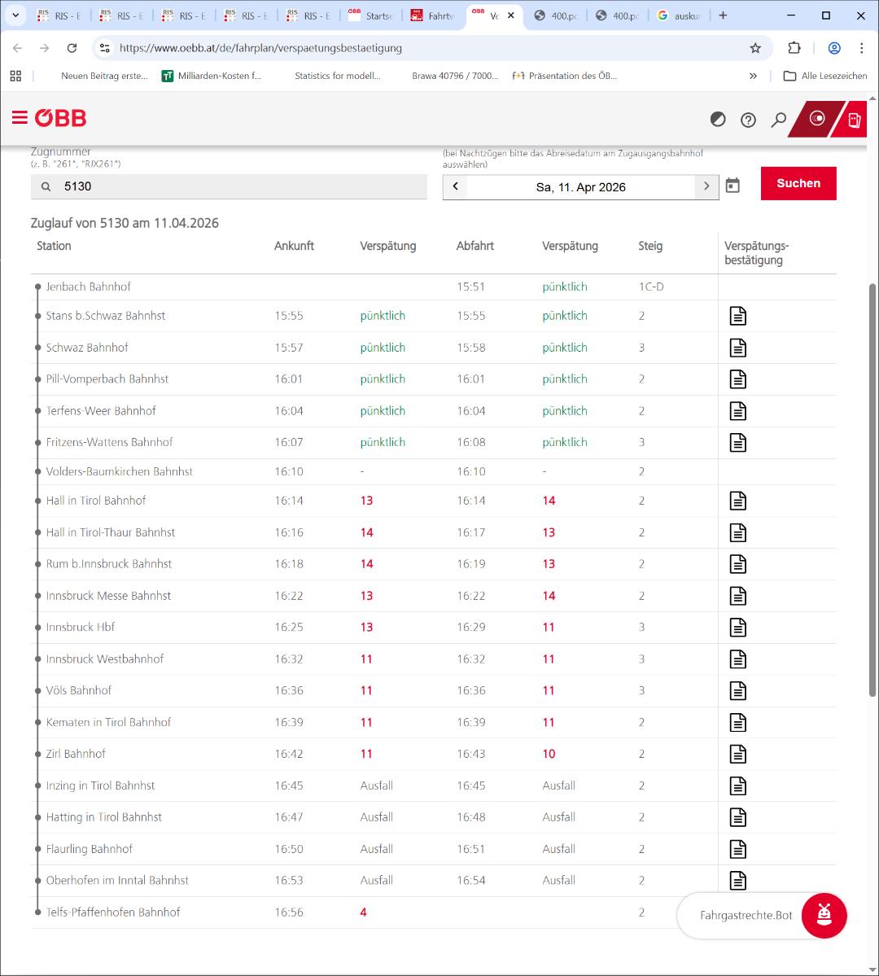The image size is (879, 976).
Task: Click the Zugnummer input field with 5130
Action: point(229,186)
